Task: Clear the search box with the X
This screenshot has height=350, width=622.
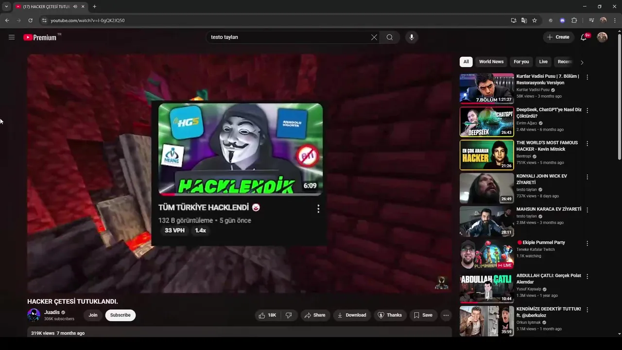Action: 374,37
